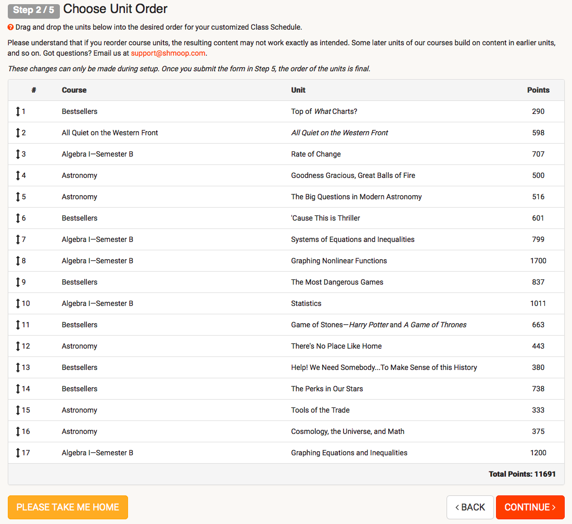The height and width of the screenshot is (524, 572).
Task: Click the drag handle arrow for row 5
Action: (18, 197)
